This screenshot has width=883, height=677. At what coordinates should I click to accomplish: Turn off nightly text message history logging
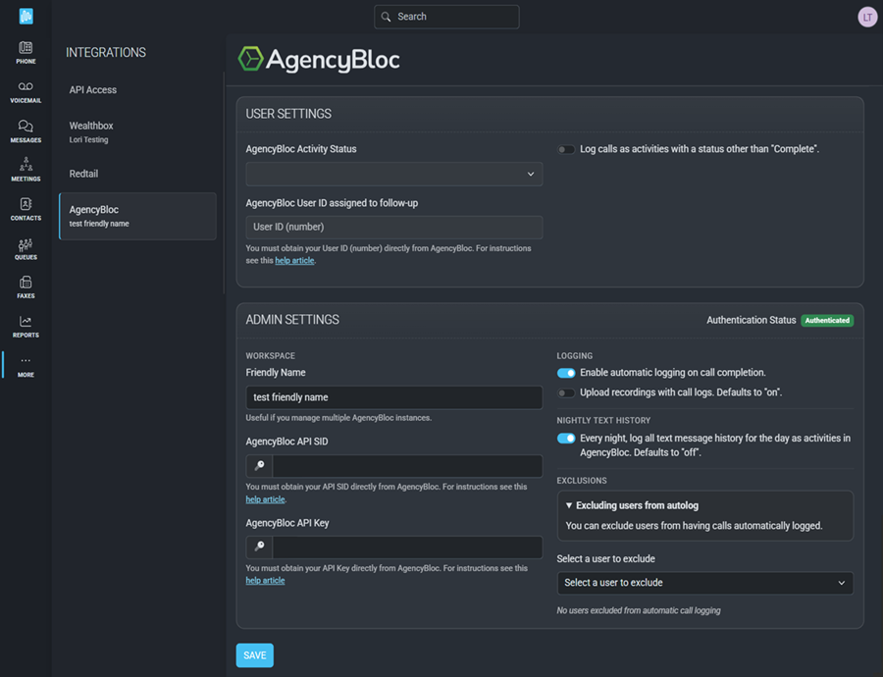pos(566,439)
